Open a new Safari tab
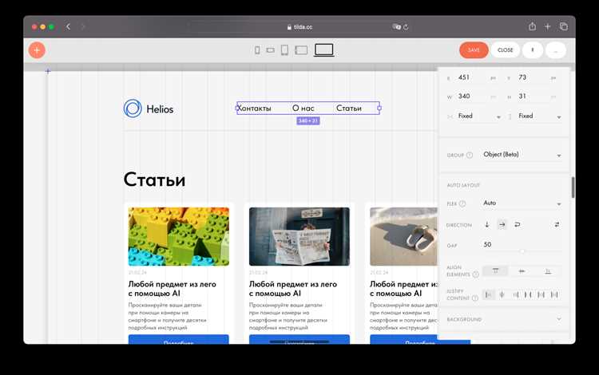 (547, 26)
